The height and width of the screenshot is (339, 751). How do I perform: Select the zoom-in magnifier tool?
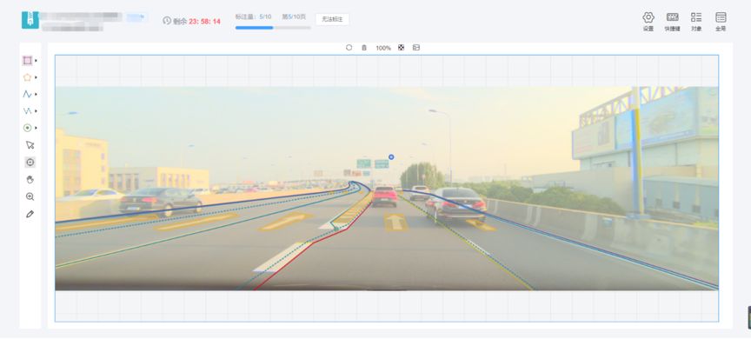point(30,196)
